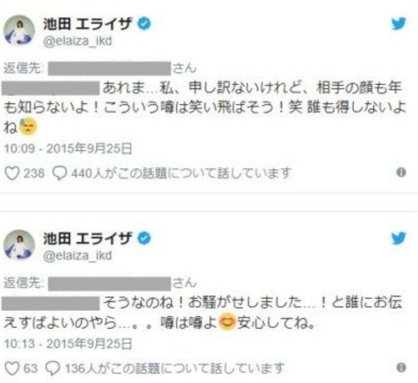This screenshot has height=383, width=418.
Task: Open profile picture of second tweet
Action: tap(19, 245)
